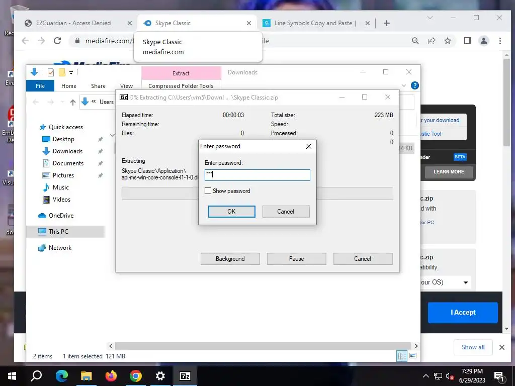This screenshot has height=386, width=515.
Task: Confirm the password with OK
Action: [231, 212]
